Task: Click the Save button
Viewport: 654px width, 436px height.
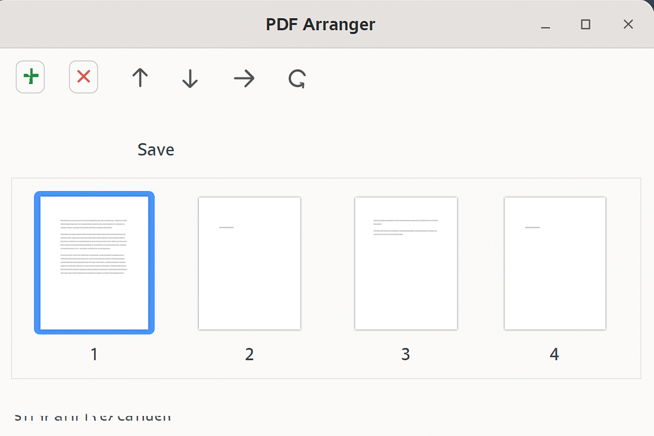Action: tap(156, 150)
